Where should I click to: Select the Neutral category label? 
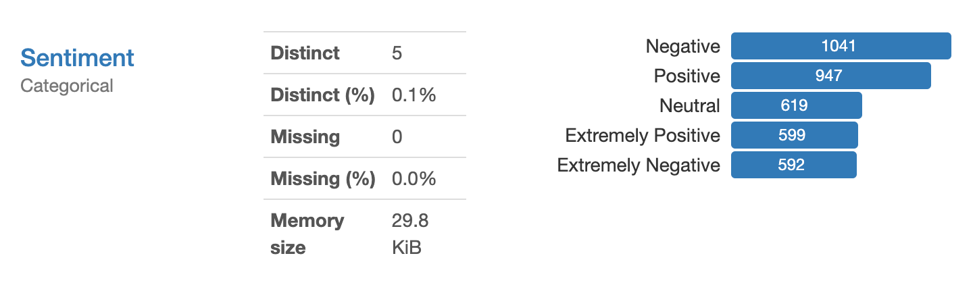coord(689,106)
